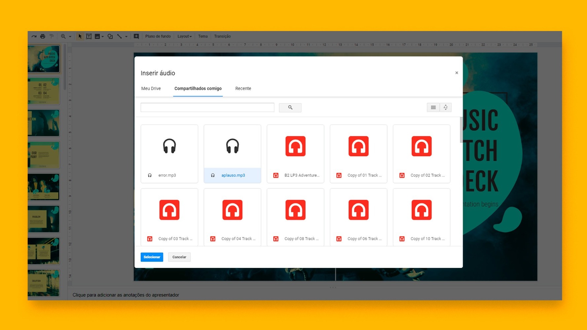The height and width of the screenshot is (330, 587).
Task: Select the B2 LP3 Adventure audio file
Action: tap(295, 154)
